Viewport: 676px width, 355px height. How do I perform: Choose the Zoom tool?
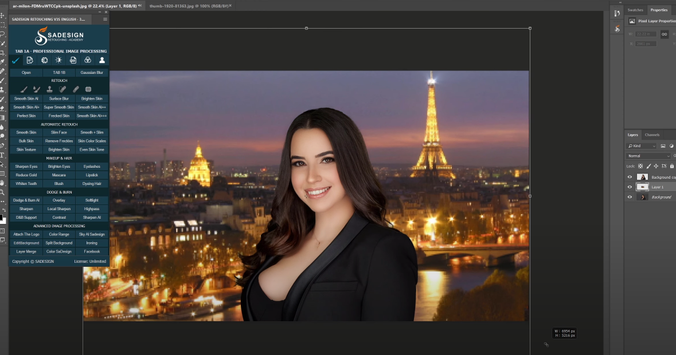3,192
